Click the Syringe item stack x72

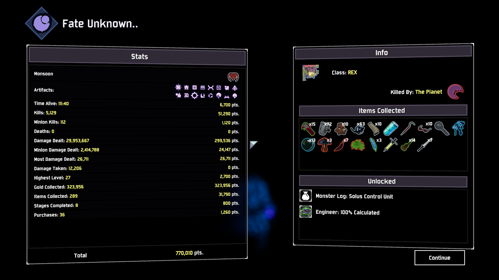(x=325, y=128)
